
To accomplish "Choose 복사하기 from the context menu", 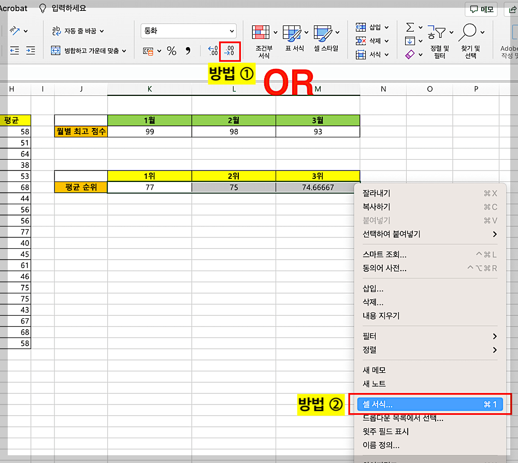I will tap(429, 206).
